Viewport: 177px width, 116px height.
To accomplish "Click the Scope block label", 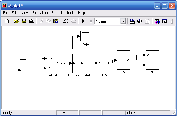I will [x=85, y=44].
